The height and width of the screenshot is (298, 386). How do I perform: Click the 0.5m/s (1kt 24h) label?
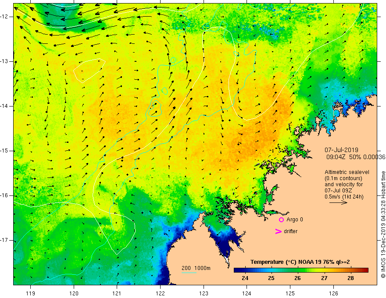tap(344, 197)
